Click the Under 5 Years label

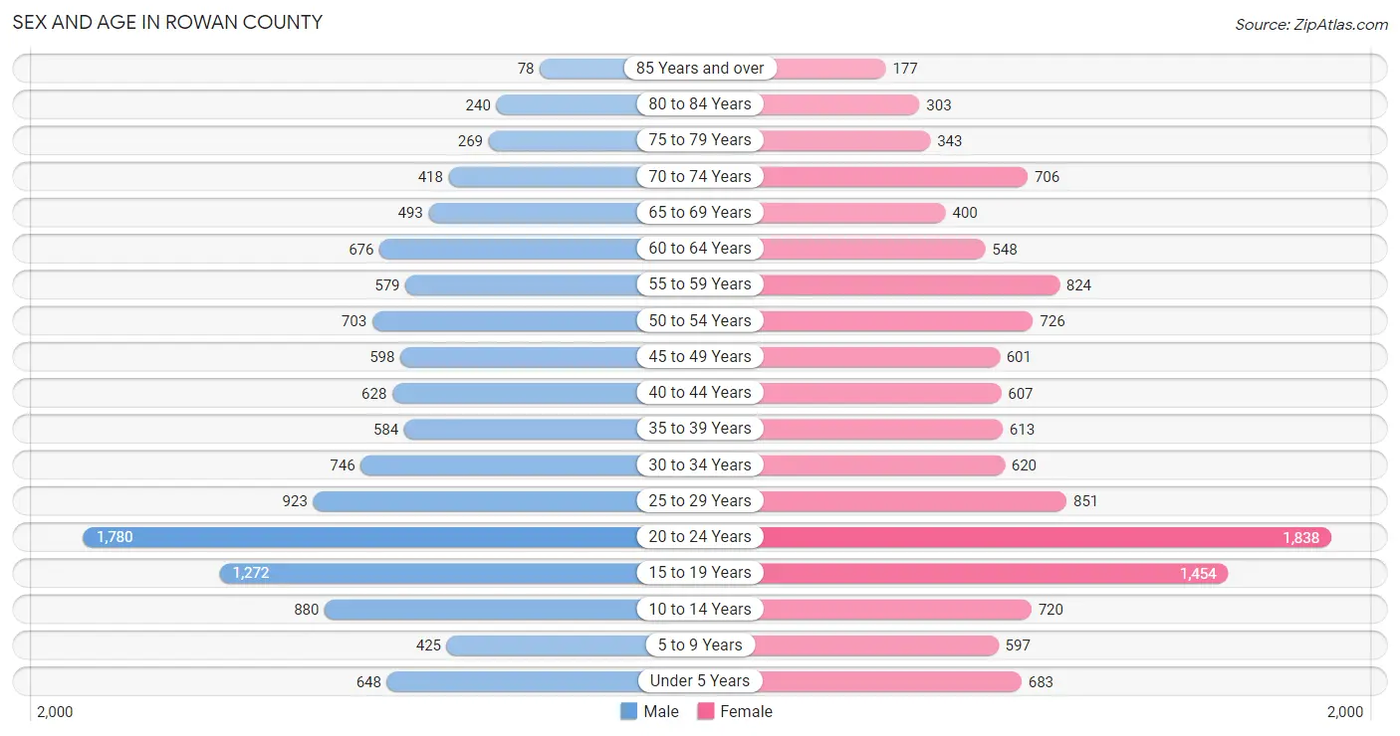click(700, 680)
